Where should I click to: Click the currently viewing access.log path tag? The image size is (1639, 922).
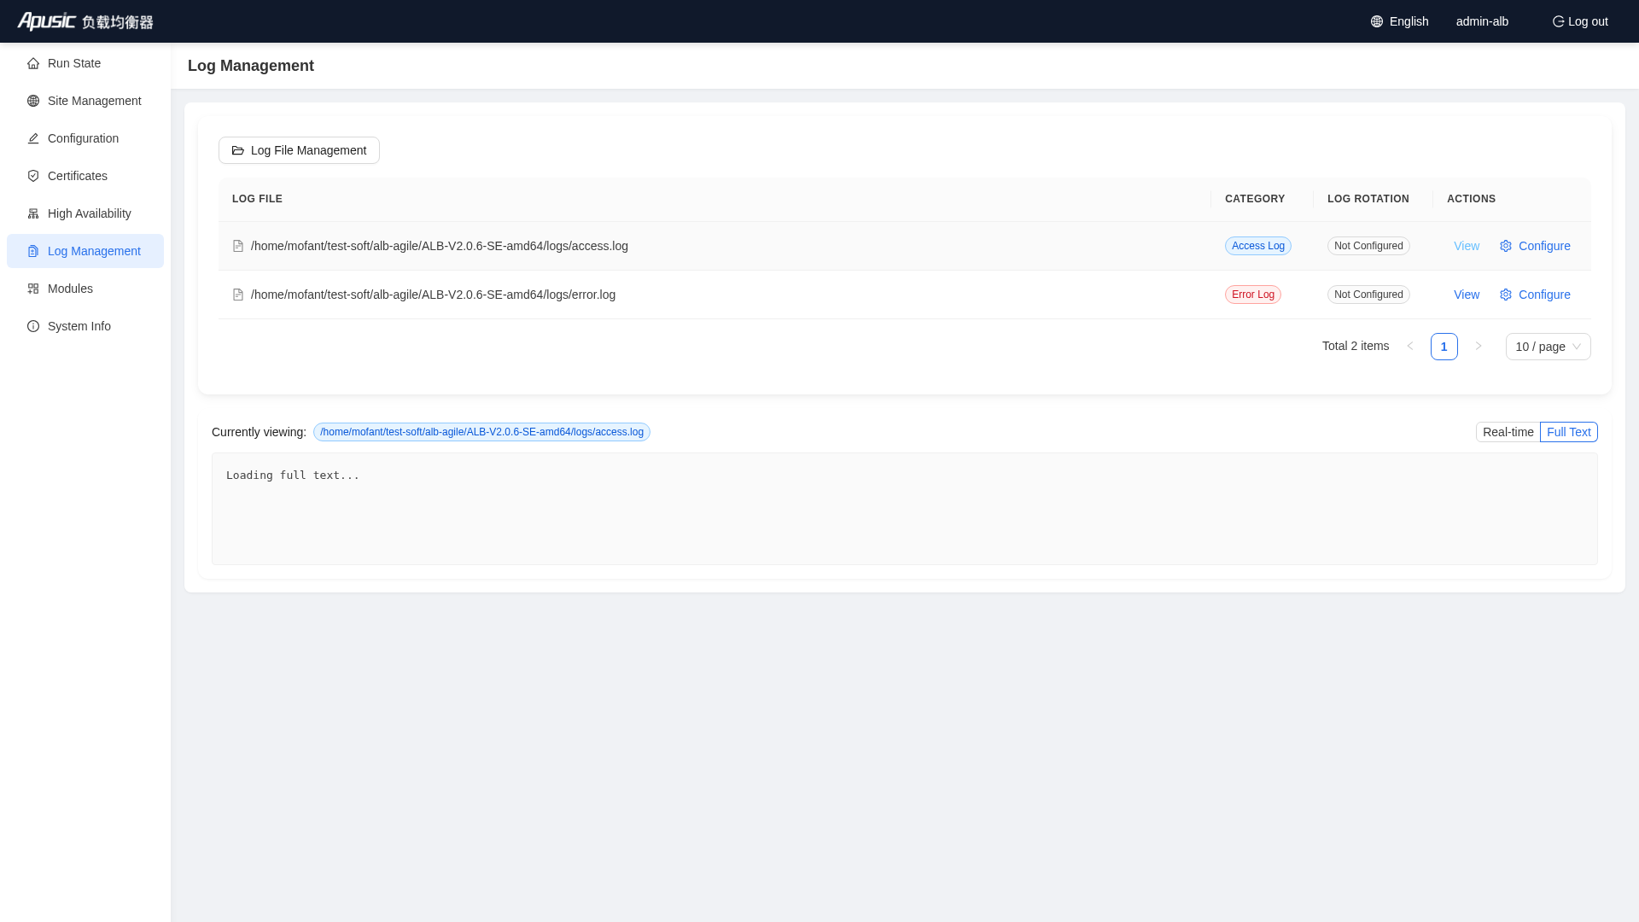pyautogui.click(x=481, y=432)
